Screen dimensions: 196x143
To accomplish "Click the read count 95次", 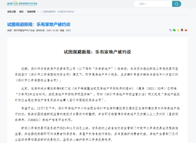I will coord(68,30).
